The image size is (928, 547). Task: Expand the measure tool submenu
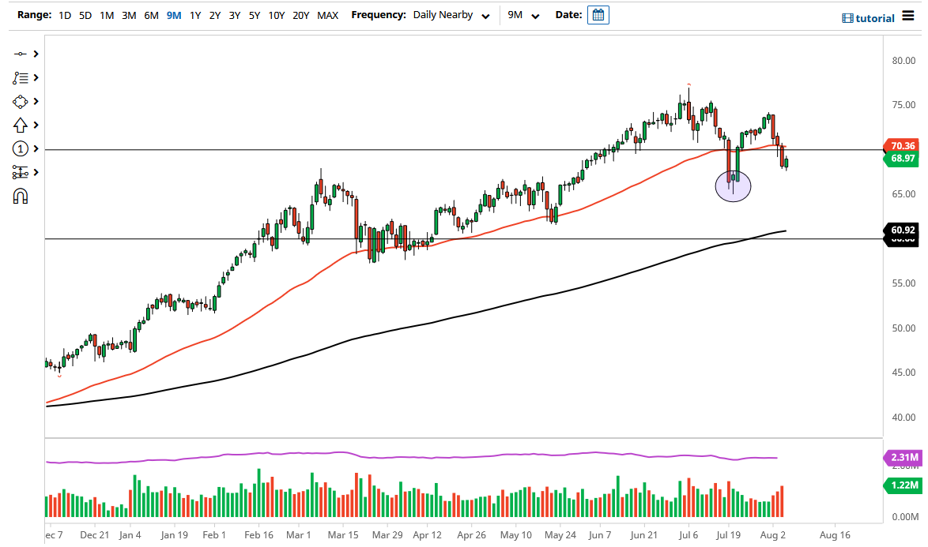[36, 173]
